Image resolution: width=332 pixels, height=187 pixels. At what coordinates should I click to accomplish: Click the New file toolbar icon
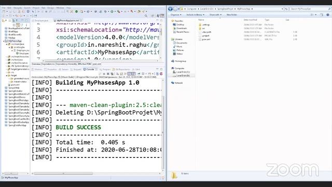[x=4, y=11]
